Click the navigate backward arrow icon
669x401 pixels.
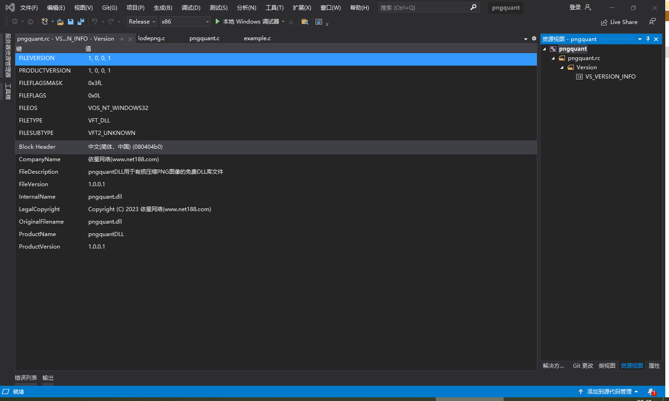[x=15, y=22]
